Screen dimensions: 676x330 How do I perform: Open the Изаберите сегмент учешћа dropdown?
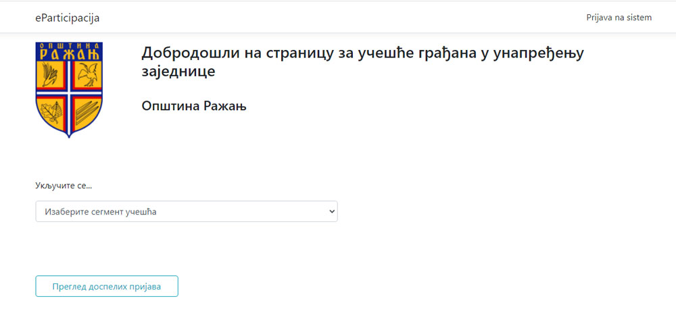point(187,211)
